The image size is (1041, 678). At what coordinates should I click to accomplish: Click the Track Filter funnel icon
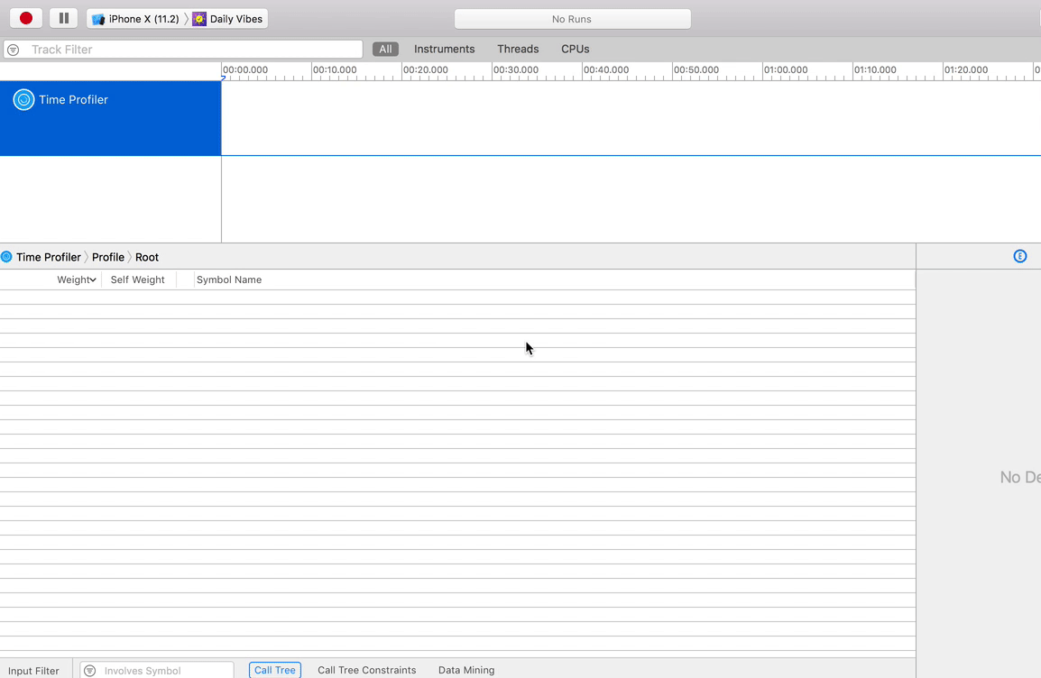pyautogui.click(x=14, y=50)
